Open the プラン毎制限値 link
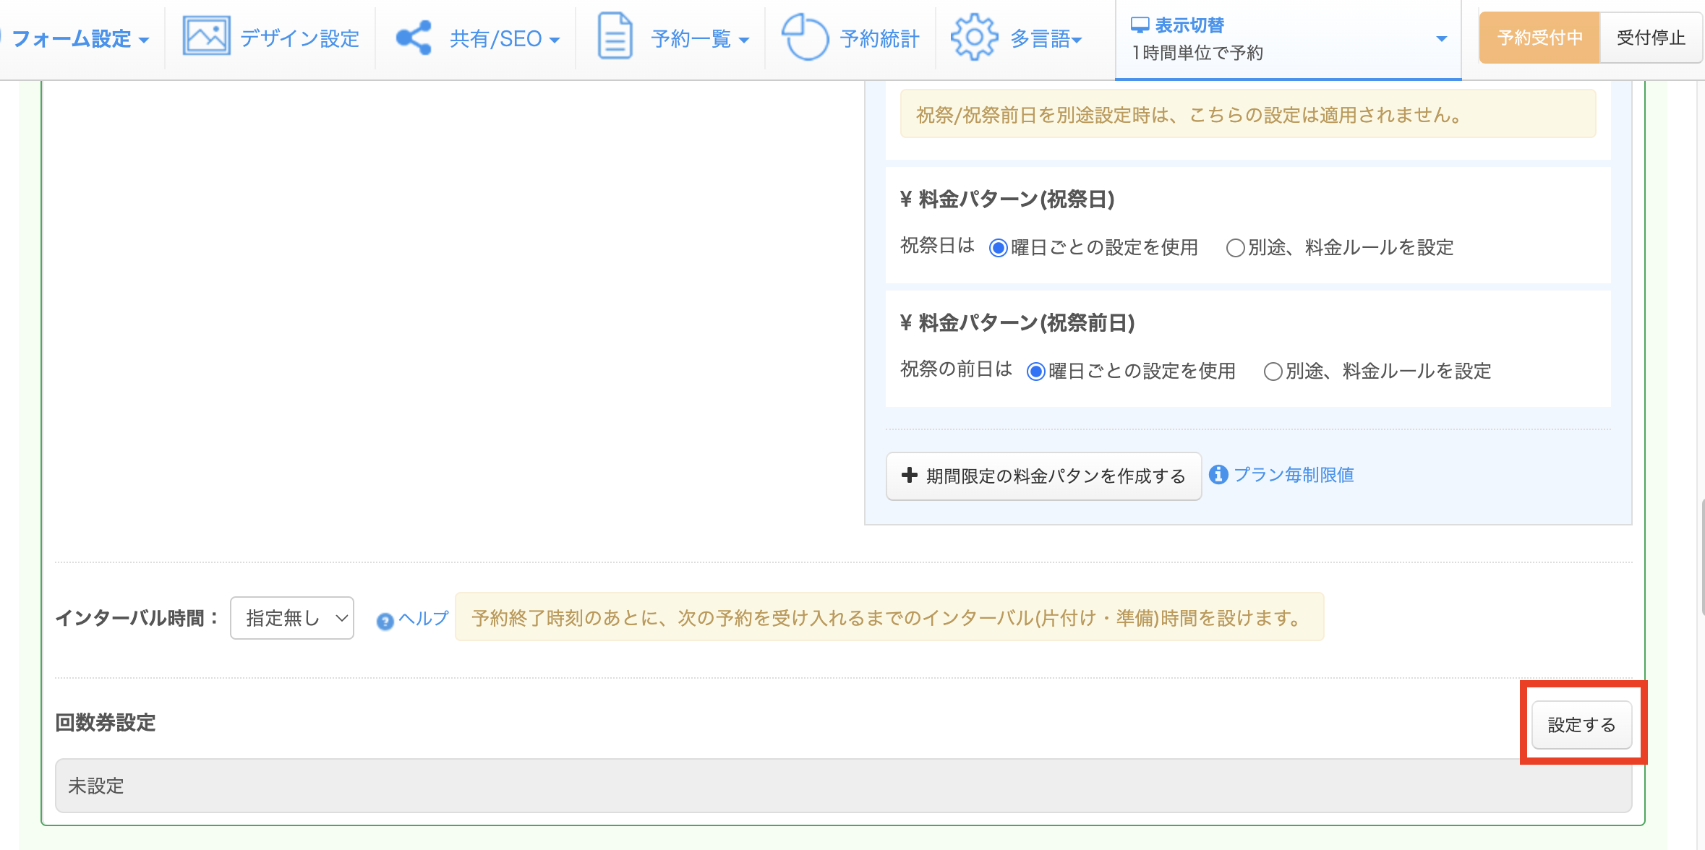The height and width of the screenshot is (850, 1705). [x=1294, y=475]
